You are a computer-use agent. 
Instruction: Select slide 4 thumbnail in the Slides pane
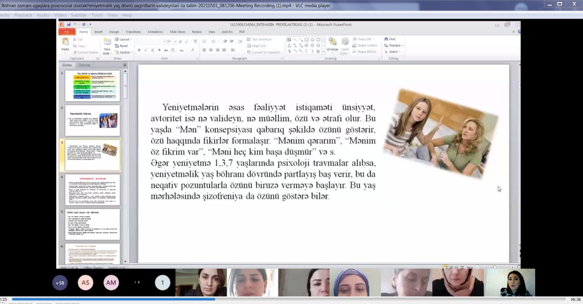92,190
